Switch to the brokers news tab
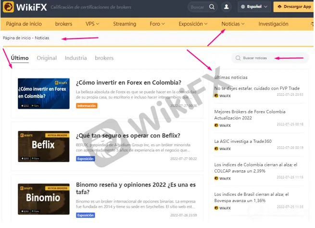The image size is (315, 228). 104,58
